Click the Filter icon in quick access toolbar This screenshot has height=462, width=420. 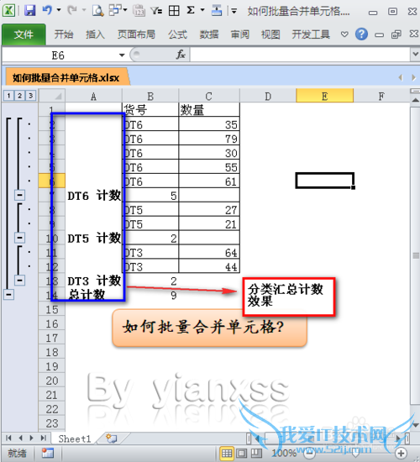click(x=156, y=11)
